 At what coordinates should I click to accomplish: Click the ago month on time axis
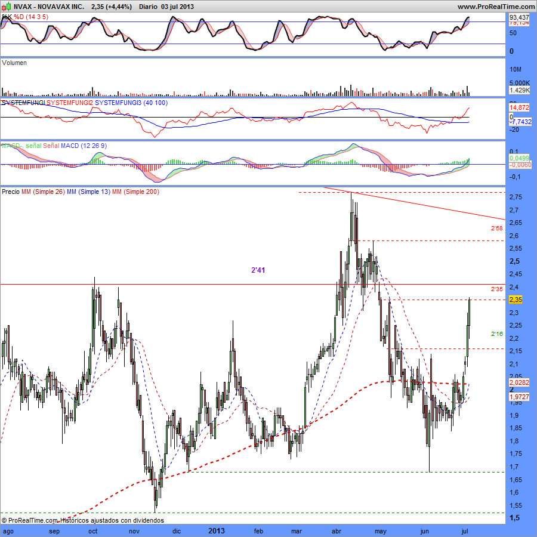pyautogui.click(x=8, y=532)
